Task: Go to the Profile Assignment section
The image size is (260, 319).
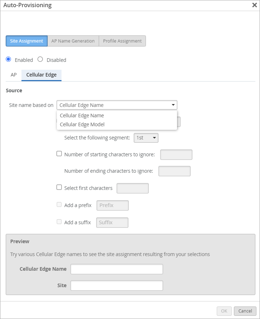Action: 122,41
